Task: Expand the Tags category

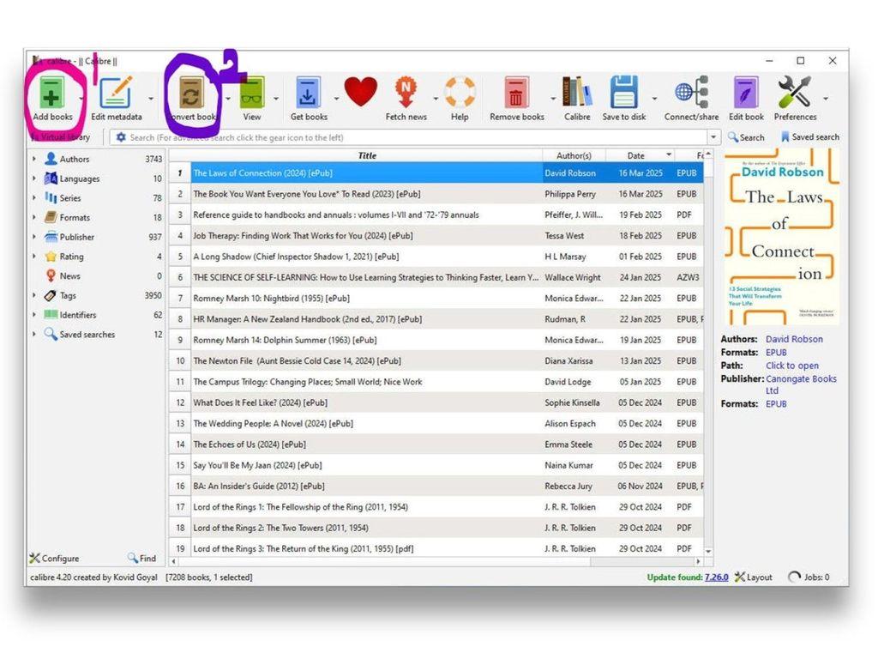Action: [x=34, y=295]
